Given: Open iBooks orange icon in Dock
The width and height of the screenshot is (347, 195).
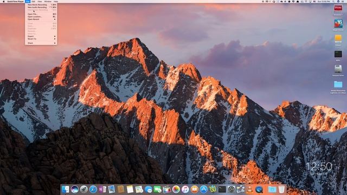Looking at the screenshot, I should coord(195,190).
